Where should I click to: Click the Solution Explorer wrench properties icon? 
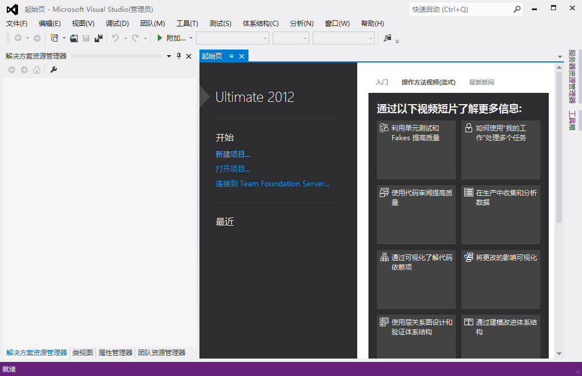coord(54,70)
